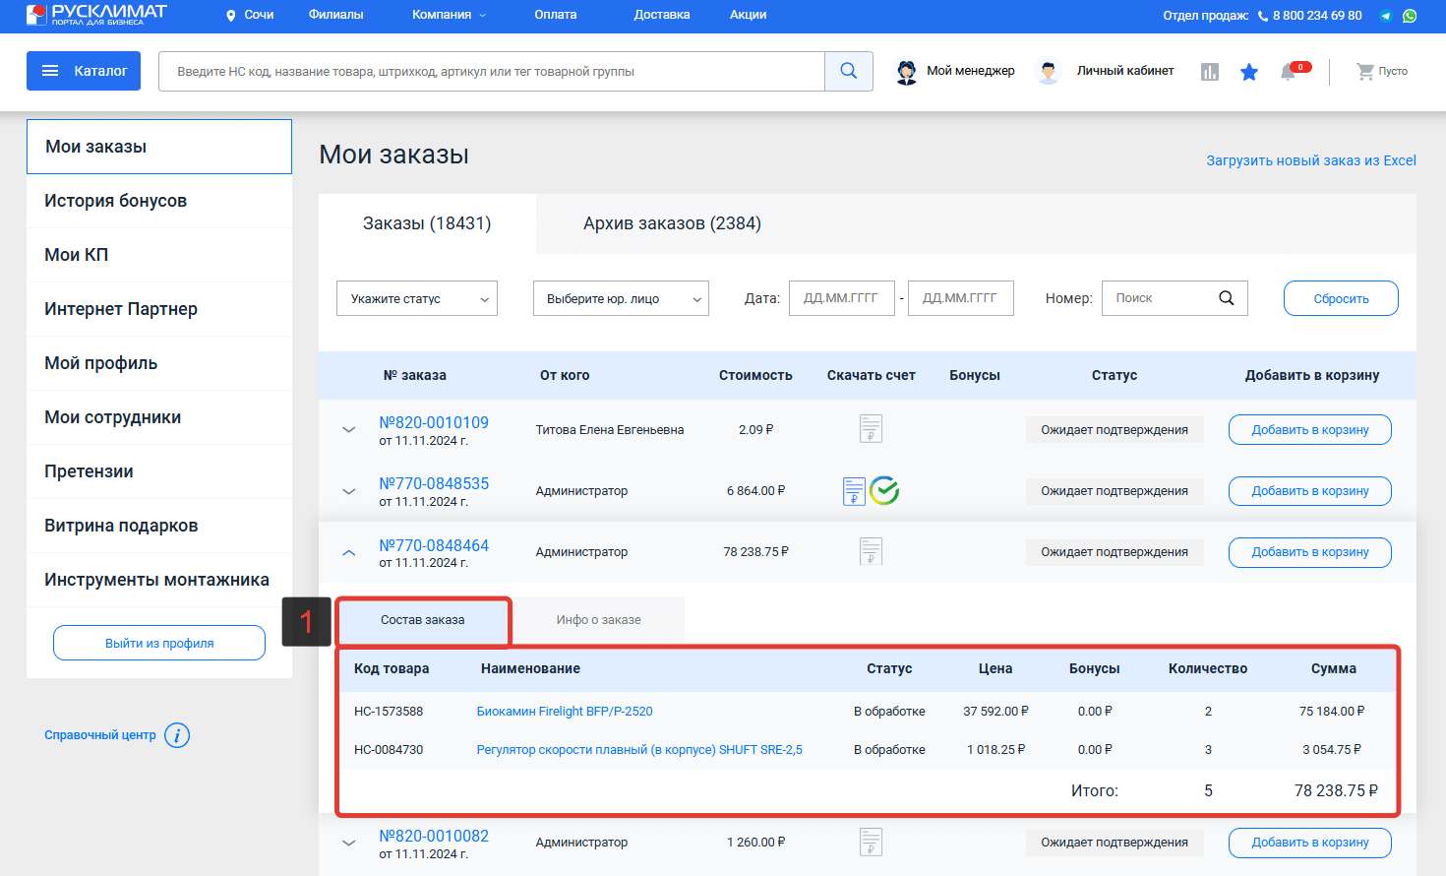Switch to Заказы (18431) tab
The width and height of the screenshot is (1446, 876).
pos(427,223)
